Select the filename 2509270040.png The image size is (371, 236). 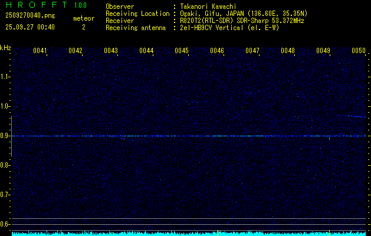tap(30, 16)
